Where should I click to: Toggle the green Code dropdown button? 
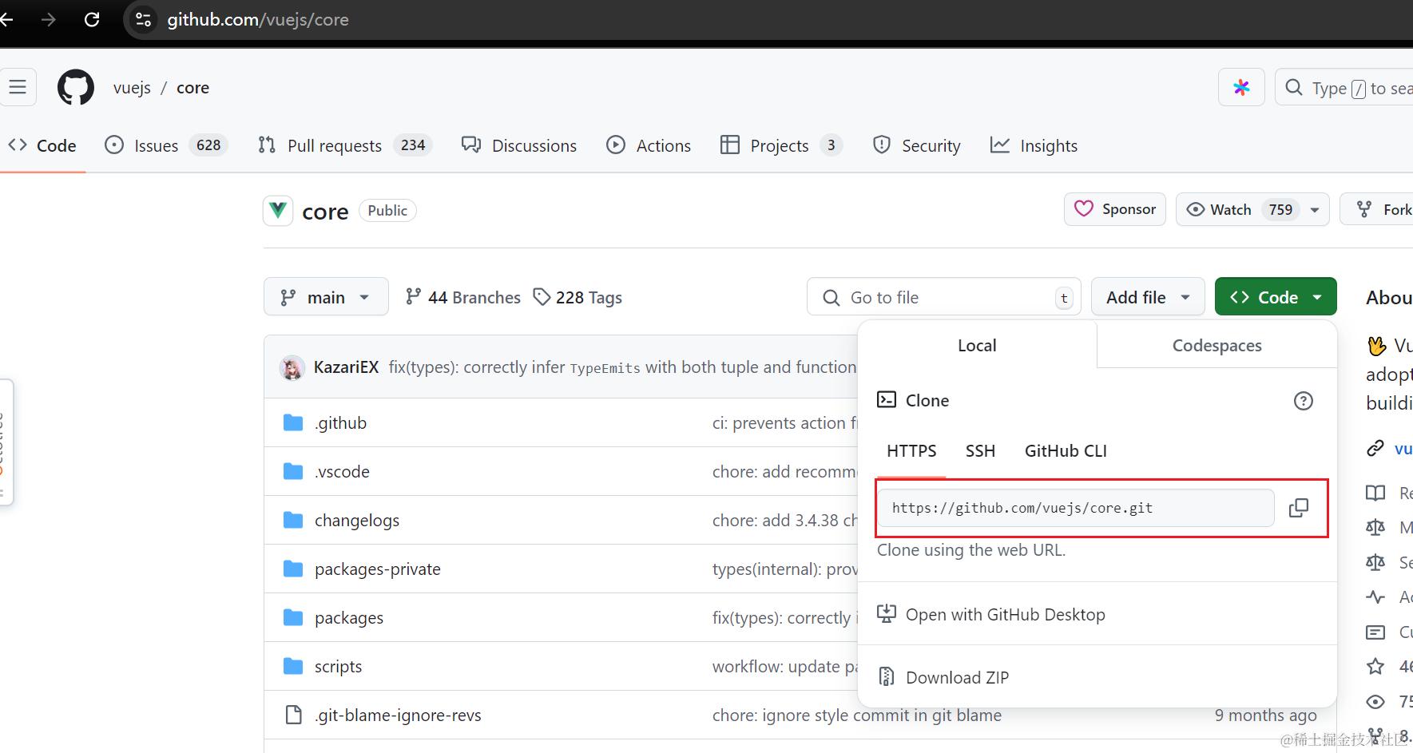click(1276, 297)
